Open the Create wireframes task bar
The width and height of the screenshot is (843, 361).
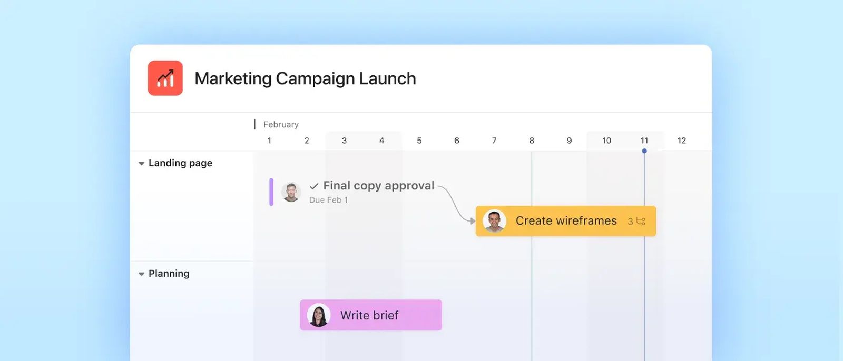(566, 221)
